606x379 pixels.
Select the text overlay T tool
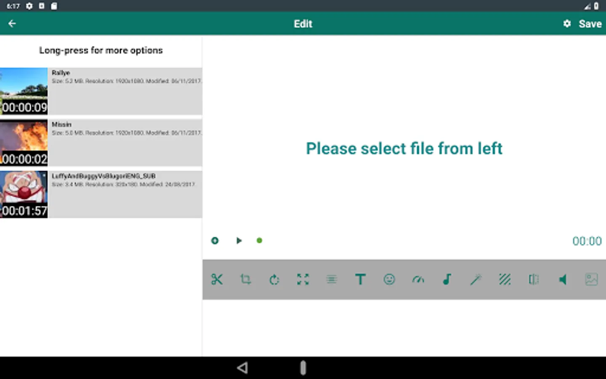360,279
